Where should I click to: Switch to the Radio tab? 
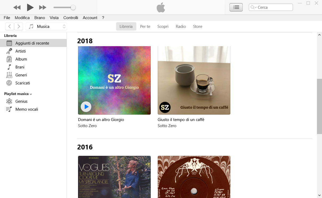[x=181, y=26]
